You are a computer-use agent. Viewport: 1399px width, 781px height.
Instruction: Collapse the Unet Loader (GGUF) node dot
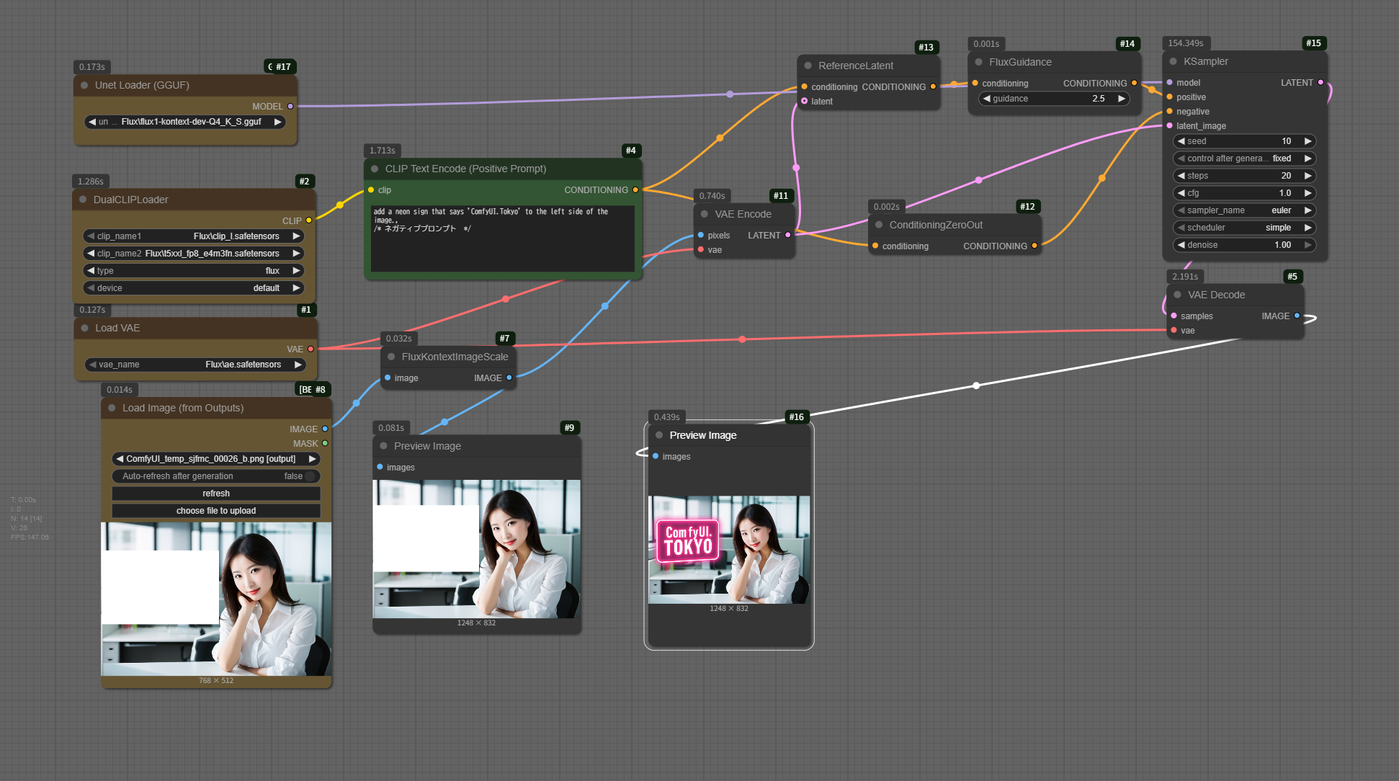[x=84, y=85]
